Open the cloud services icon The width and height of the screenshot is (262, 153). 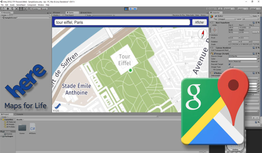click(x=220, y=9)
